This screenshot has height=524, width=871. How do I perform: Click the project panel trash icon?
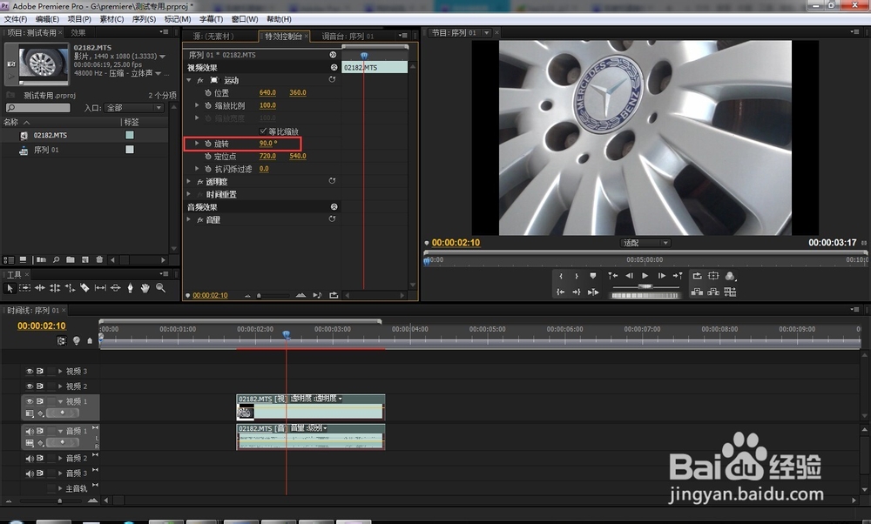99,259
